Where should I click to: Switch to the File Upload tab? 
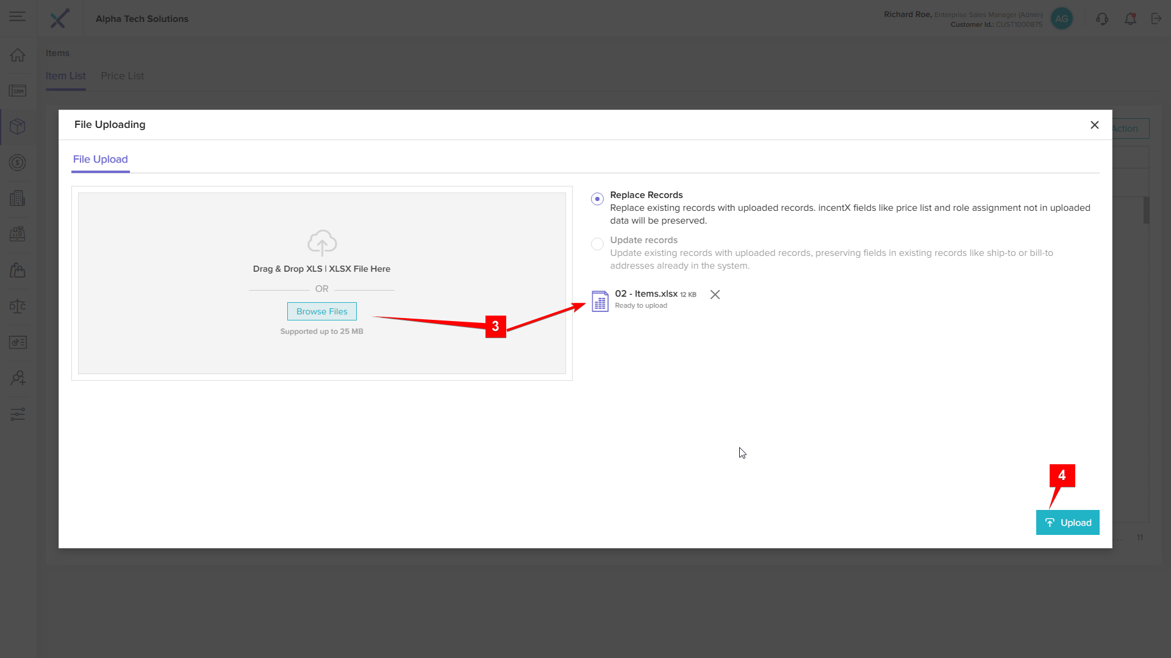click(x=101, y=160)
